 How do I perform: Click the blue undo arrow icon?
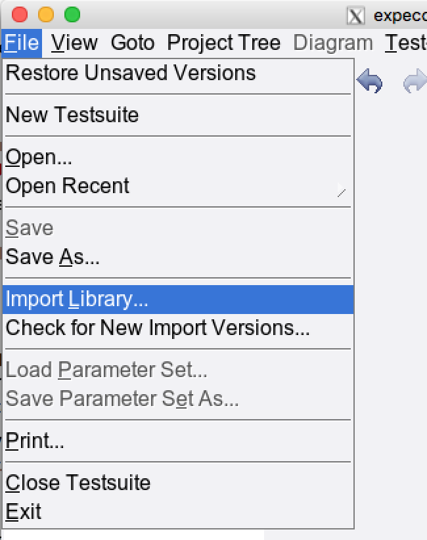[x=370, y=82]
